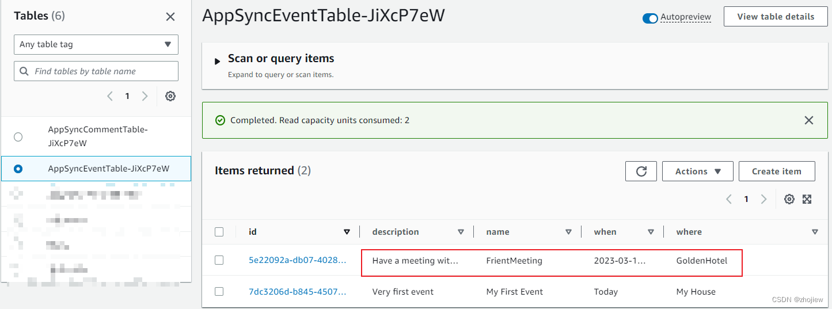The image size is (832, 309).
Task: Click AppSyncCommentTable-JiXcP7eW table name
Action: point(98,136)
